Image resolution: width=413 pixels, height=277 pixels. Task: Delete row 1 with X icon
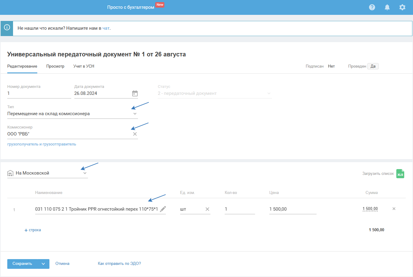coord(394,209)
